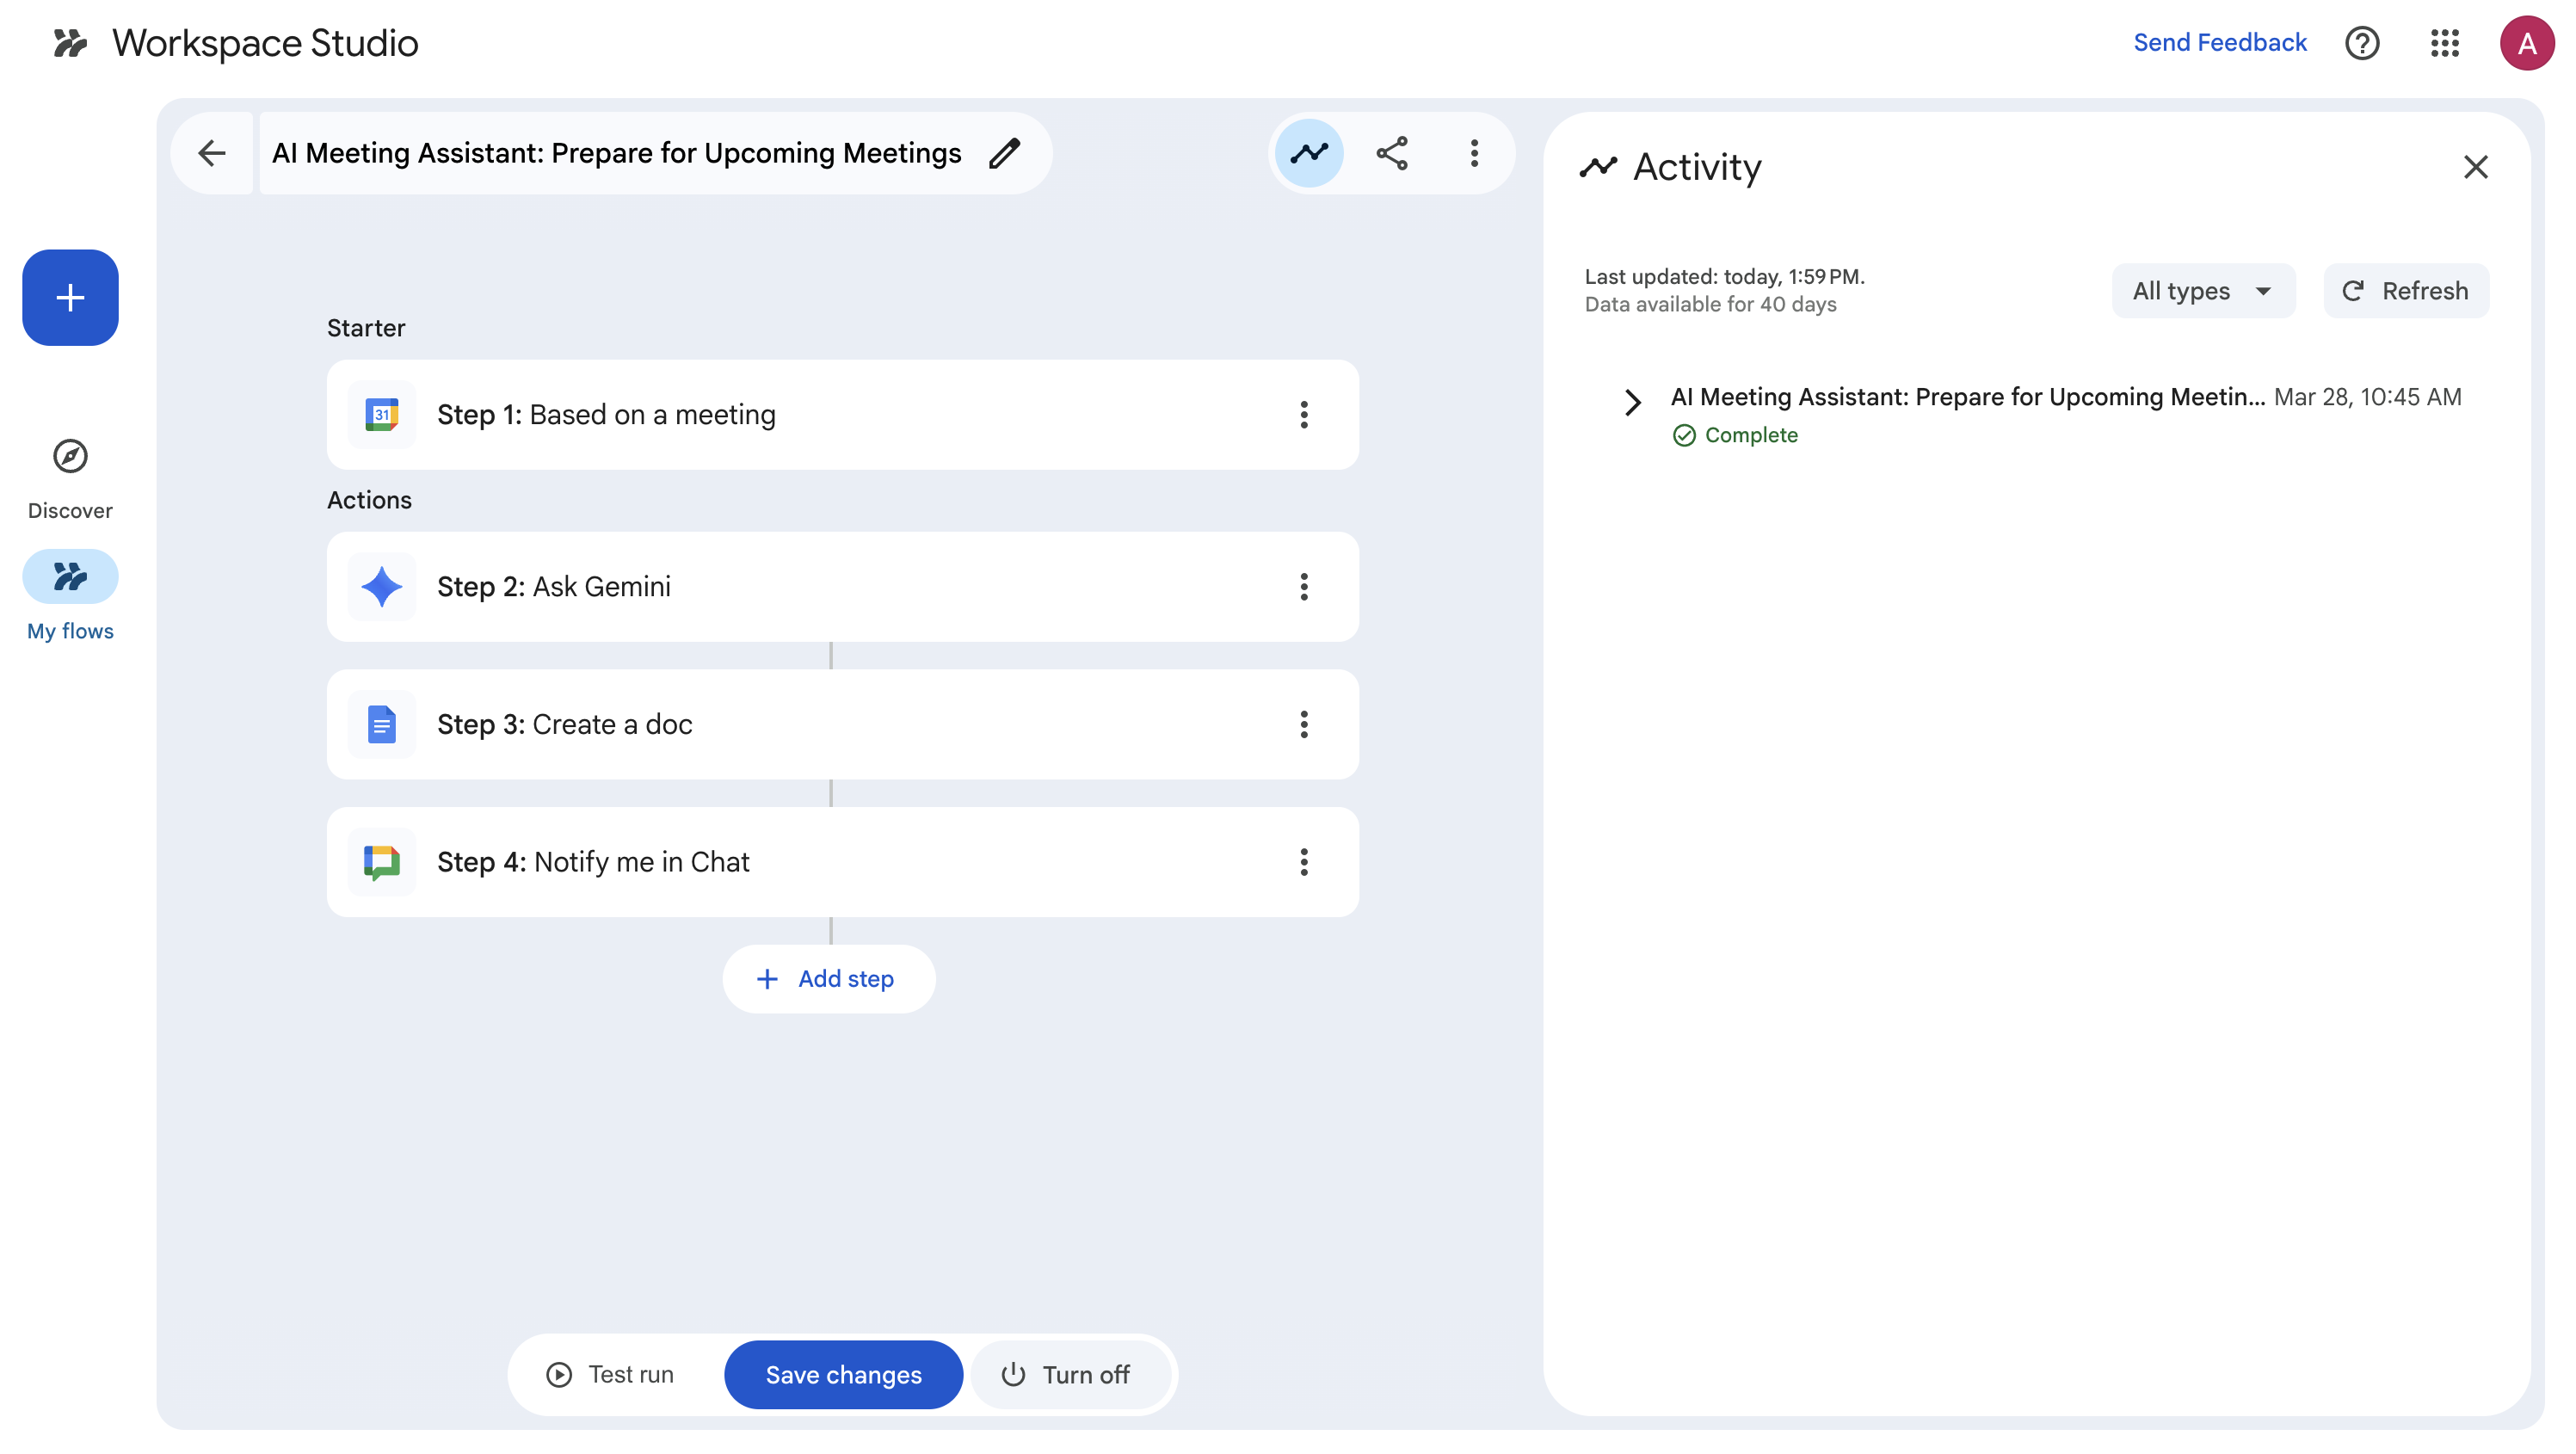
Task: Open Step 1 three-dot options menu
Action: point(1304,415)
